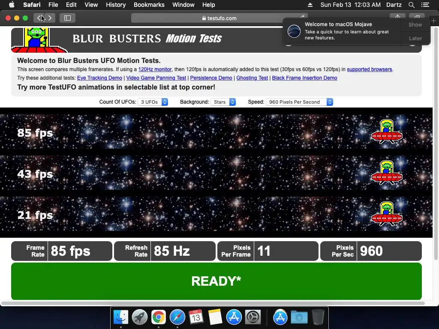This screenshot has height=329, width=439.
Task: Click the Blur Busters UFO logo
Action: [x=38, y=40]
